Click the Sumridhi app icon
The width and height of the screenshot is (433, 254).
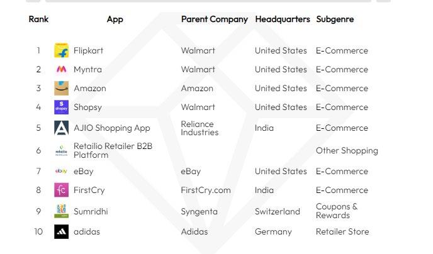click(x=61, y=211)
